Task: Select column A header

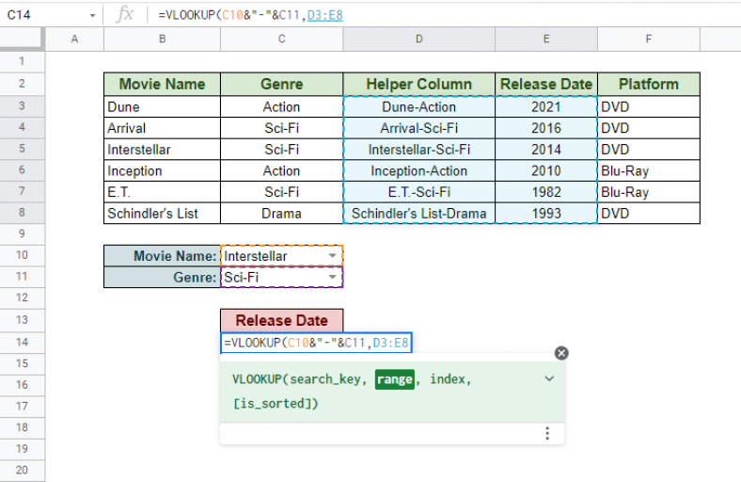Action: (74, 40)
